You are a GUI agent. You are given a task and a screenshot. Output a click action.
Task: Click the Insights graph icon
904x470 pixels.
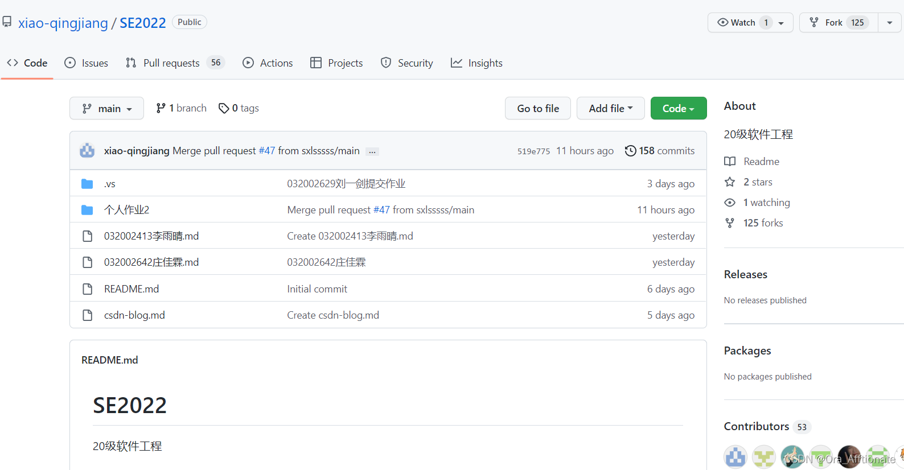(457, 63)
